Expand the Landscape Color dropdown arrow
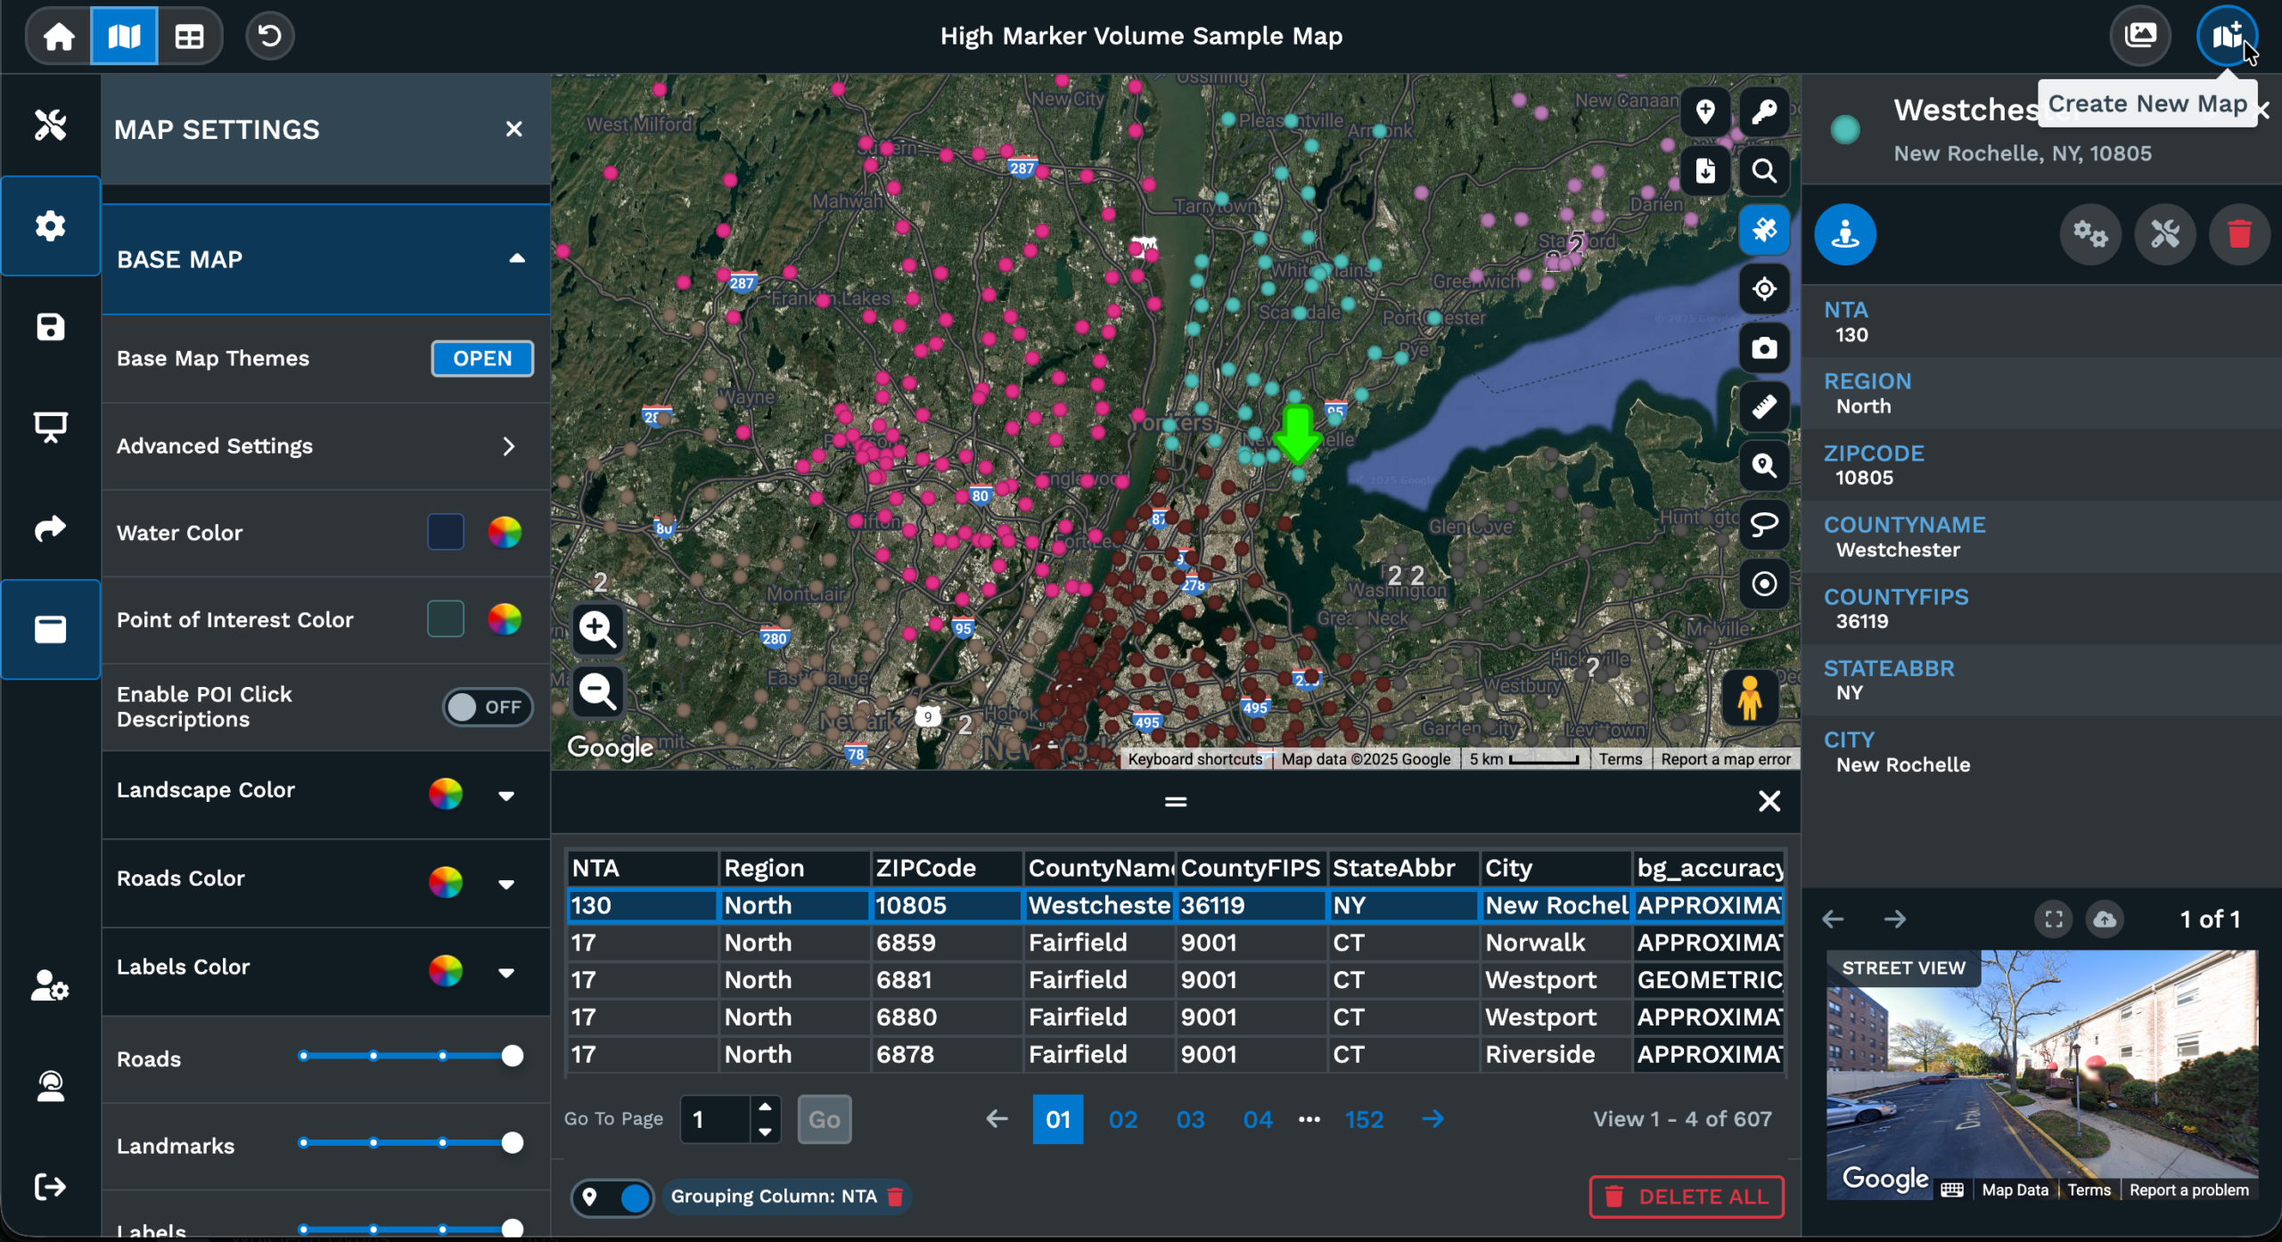Image resolution: width=2282 pixels, height=1242 pixels. point(506,796)
